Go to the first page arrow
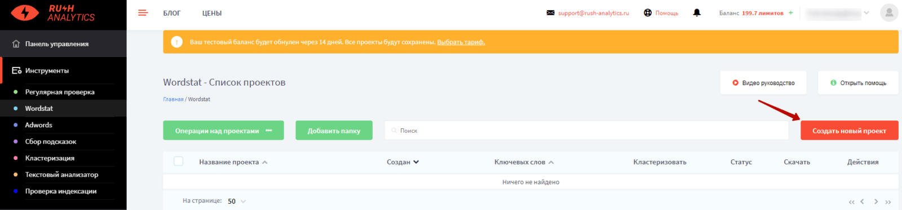This screenshot has width=902, height=210. click(851, 202)
